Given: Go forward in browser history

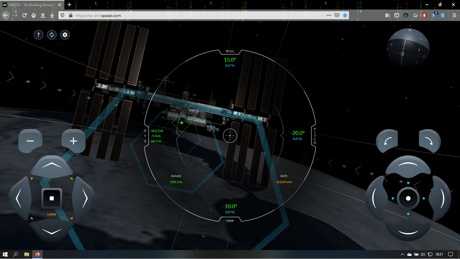Looking at the screenshot, I should click(15, 15).
